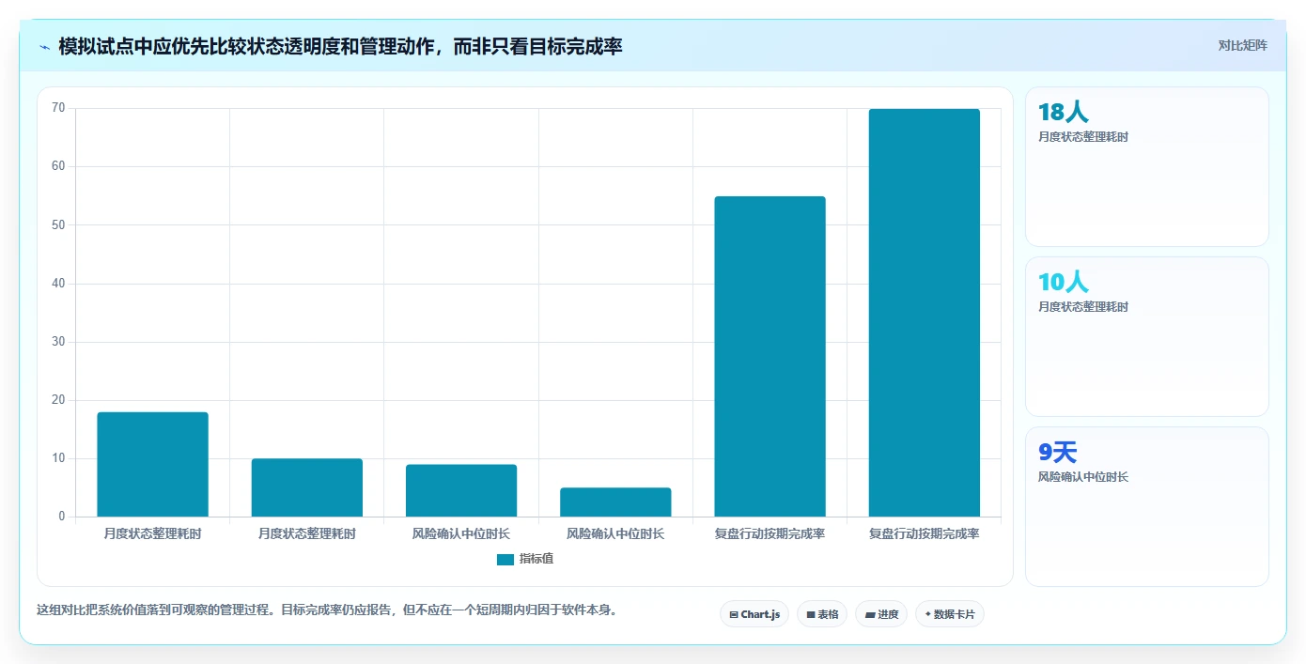Click the y-axis label 70
This screenshot has height=664, width=1306.
58,108
